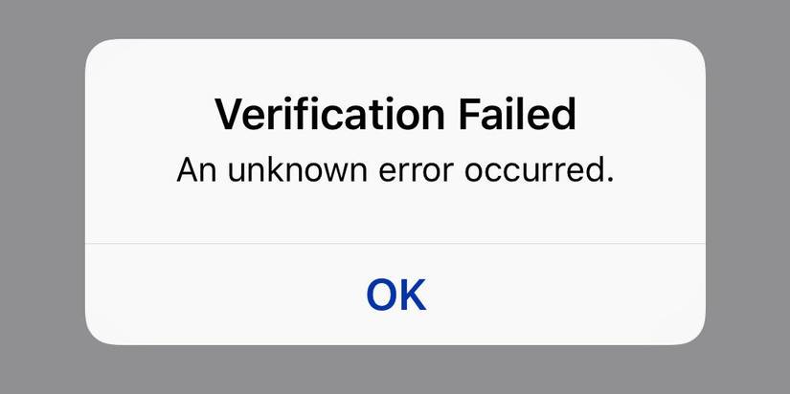Click the alert's rounded bottom-right corner area
Image resolution: width=790 pixels, height=394 pixels.
tap(690, 330)
